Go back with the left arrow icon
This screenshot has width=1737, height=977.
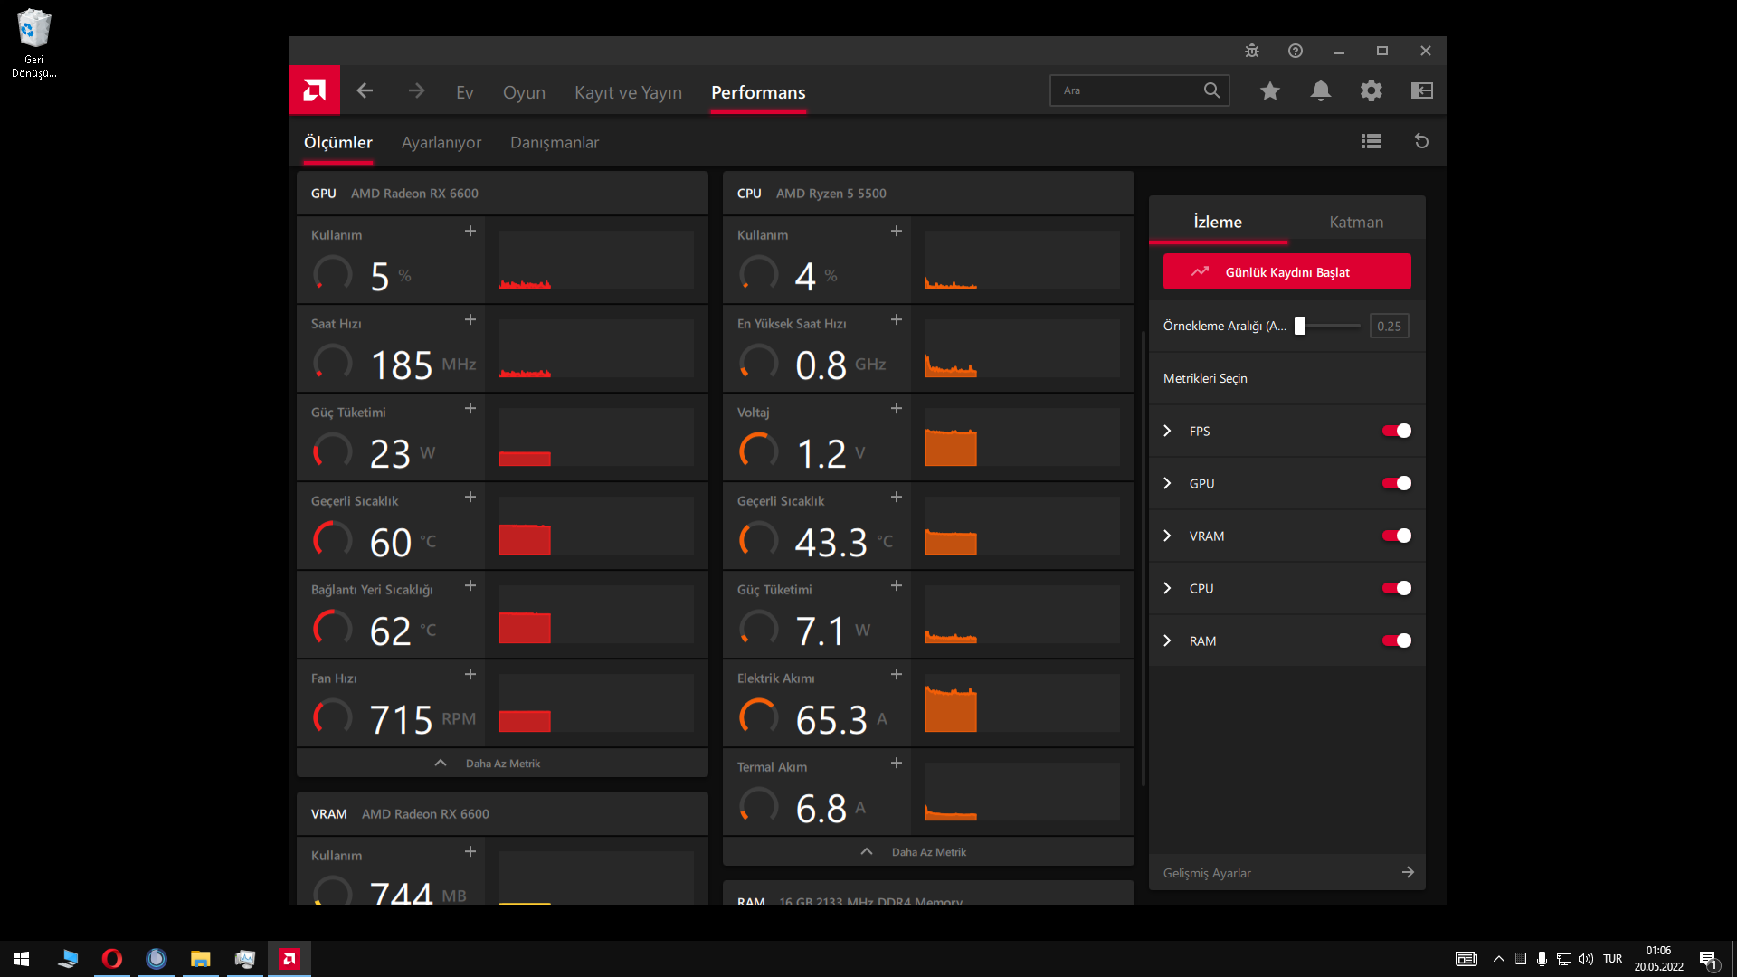pos(365,90)
